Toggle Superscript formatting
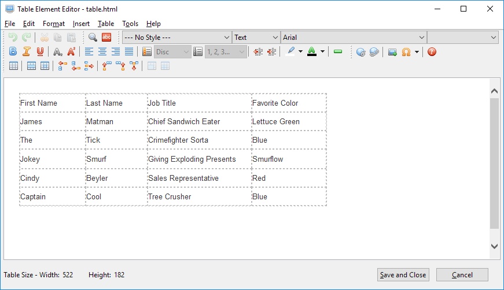The image size is (504, 290). pyautogui.click(x=71, y=51)
